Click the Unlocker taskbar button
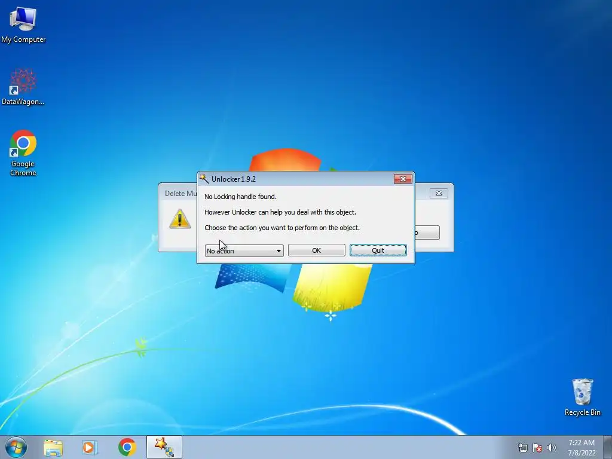 (x=164, y=447)
